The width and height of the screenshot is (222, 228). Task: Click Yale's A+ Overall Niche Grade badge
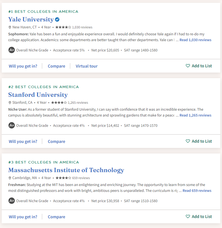(x=11, y=50)
